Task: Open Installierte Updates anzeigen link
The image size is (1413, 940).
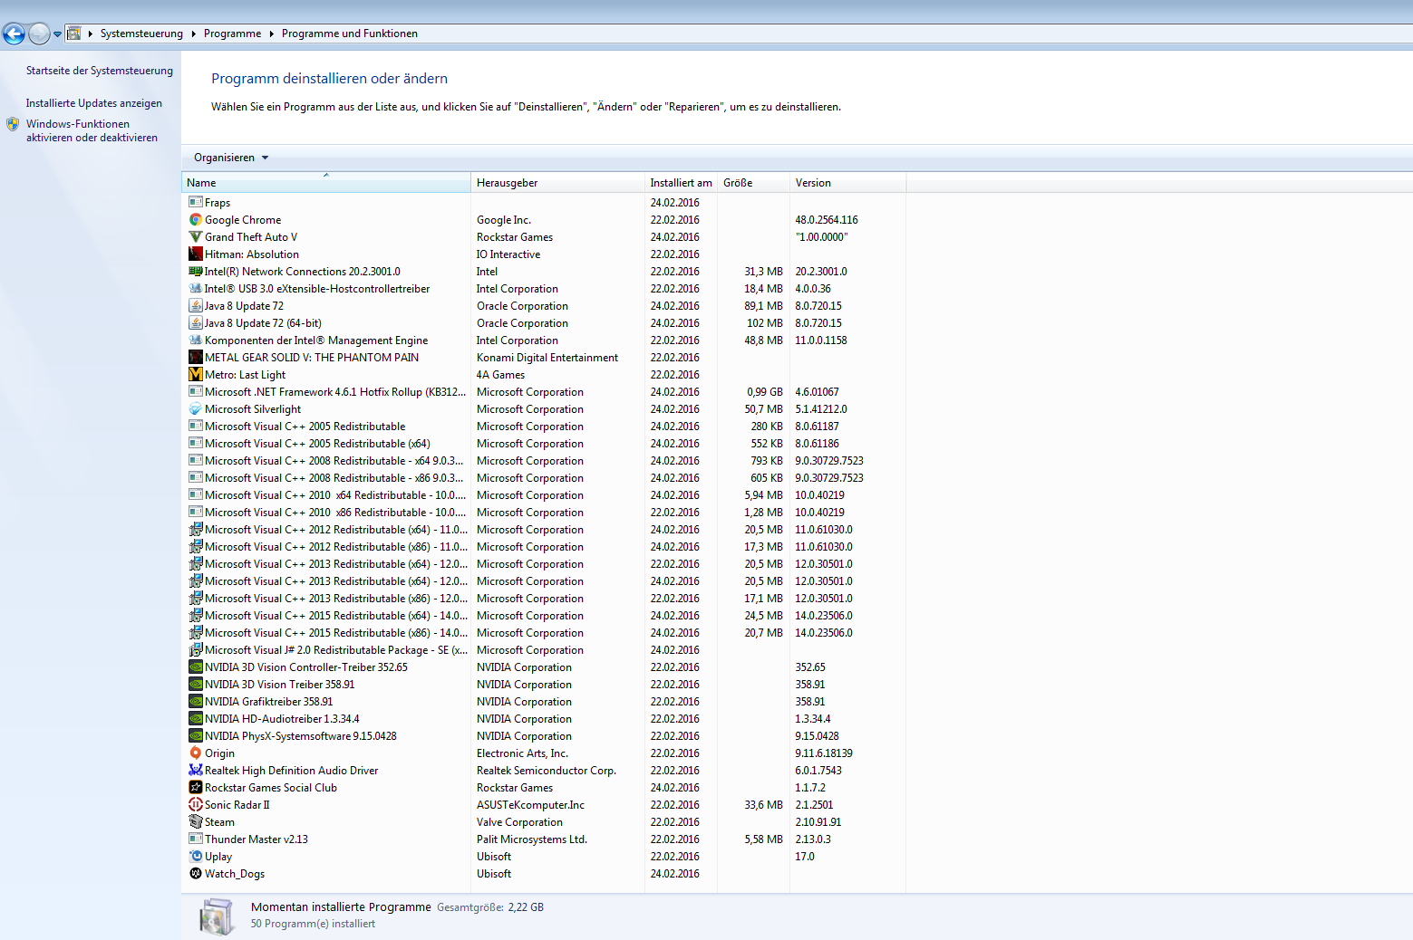Action: pyautogui.click(x=94, y=103)
